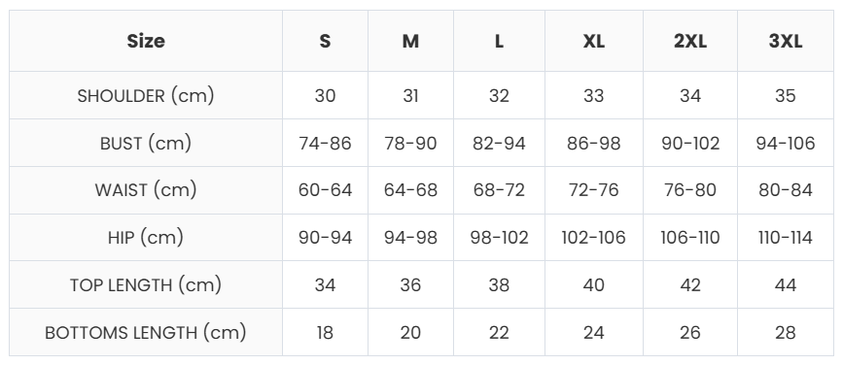Image resolution: width=843 pixels, height=365 pixels.
Task: Click the Size column header
Action: [x=146, y=41]
